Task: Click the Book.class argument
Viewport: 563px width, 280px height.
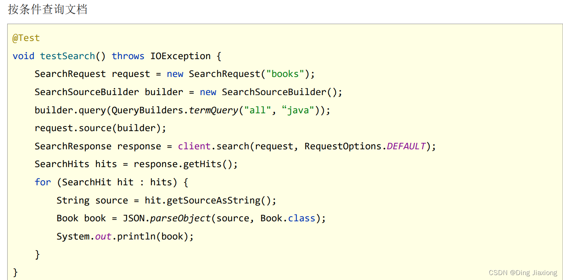Action: (288, 218)
